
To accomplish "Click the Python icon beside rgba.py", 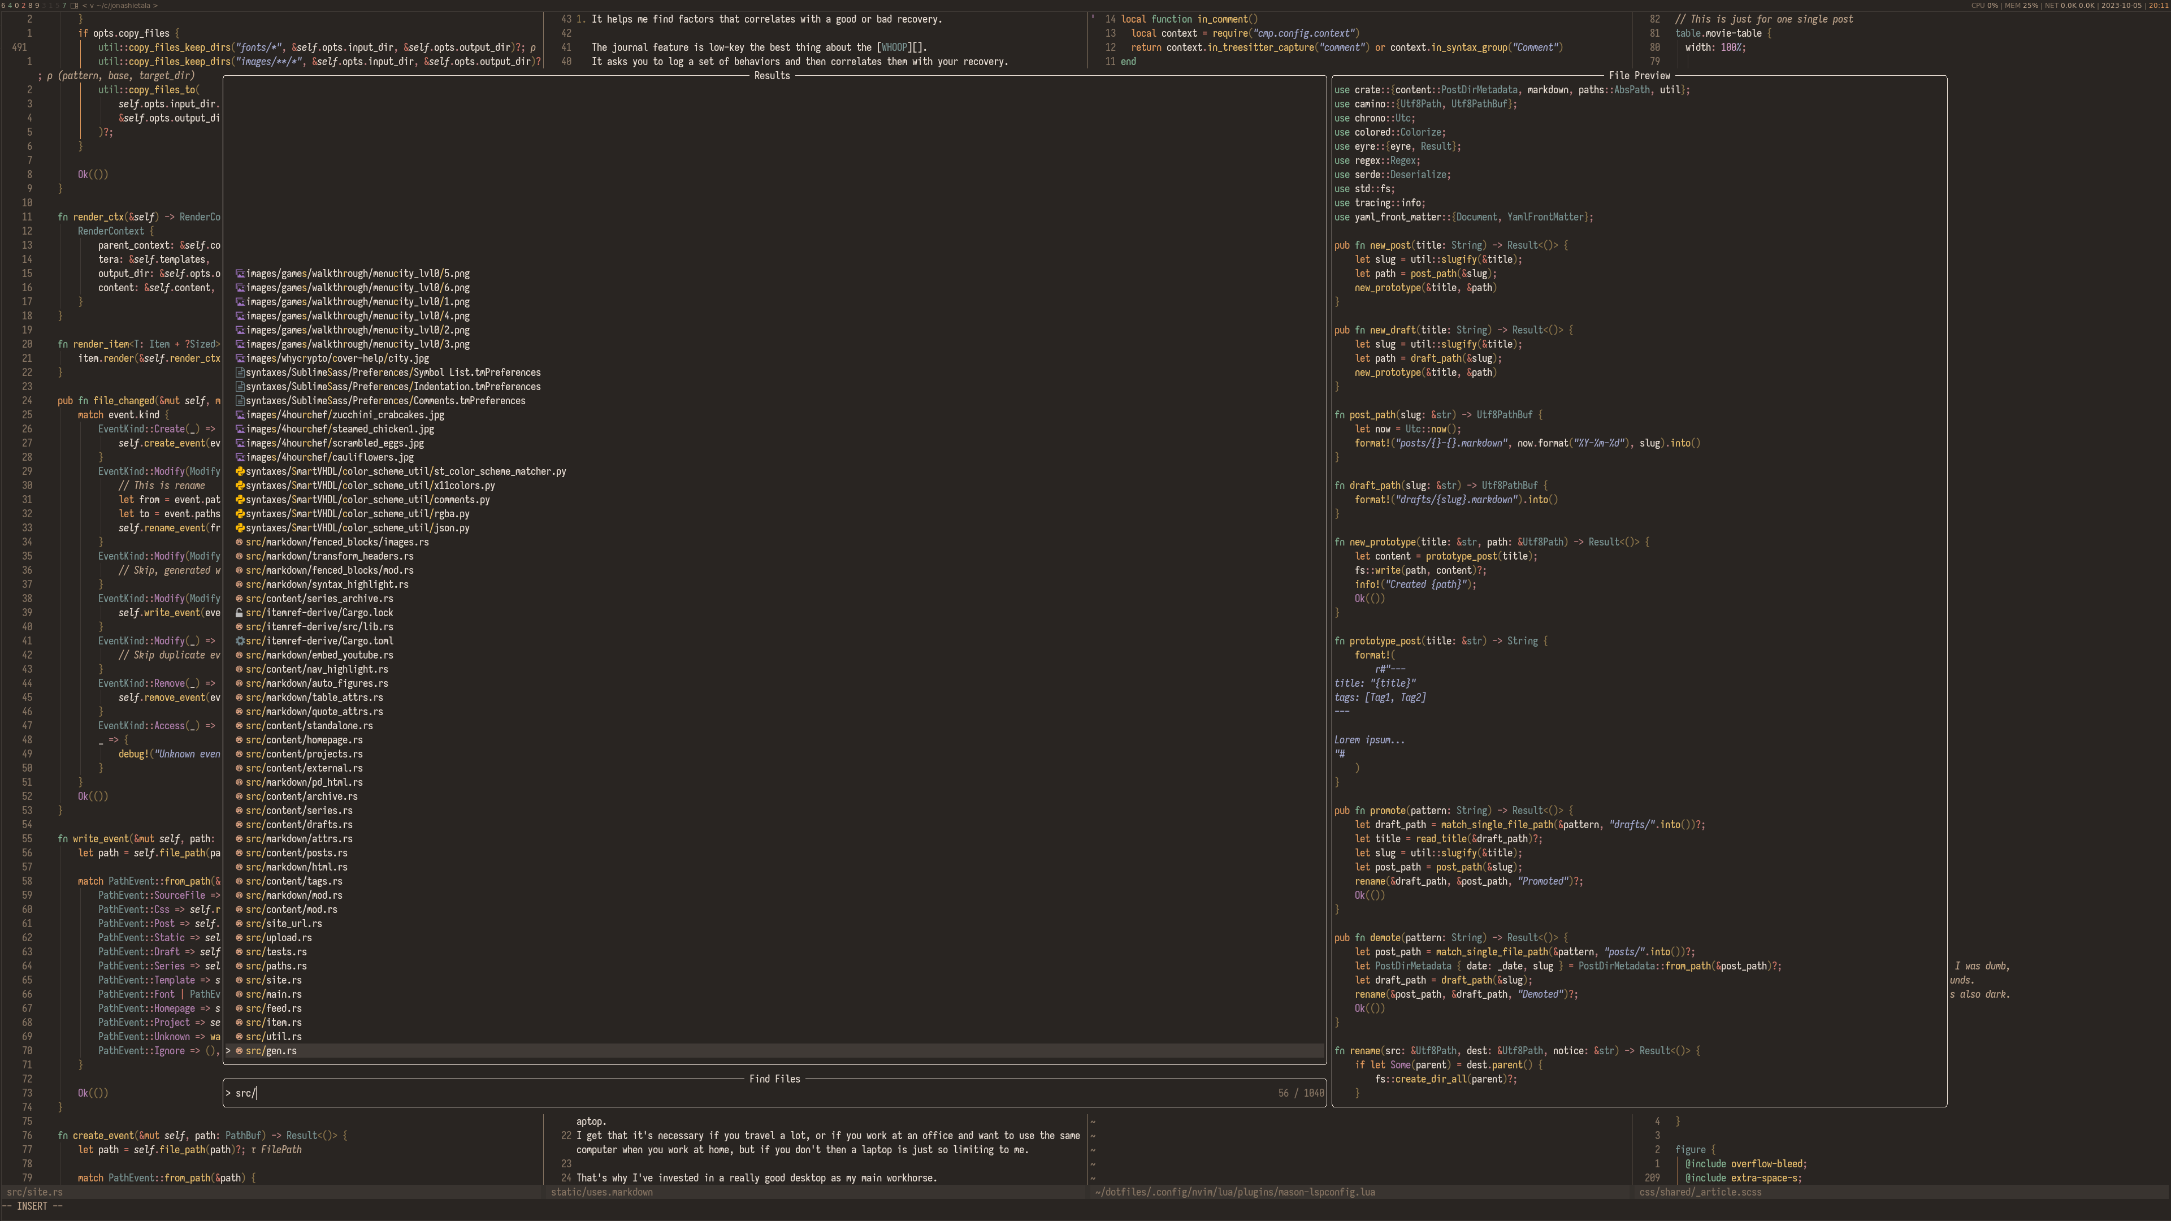I will pos(239,514).
